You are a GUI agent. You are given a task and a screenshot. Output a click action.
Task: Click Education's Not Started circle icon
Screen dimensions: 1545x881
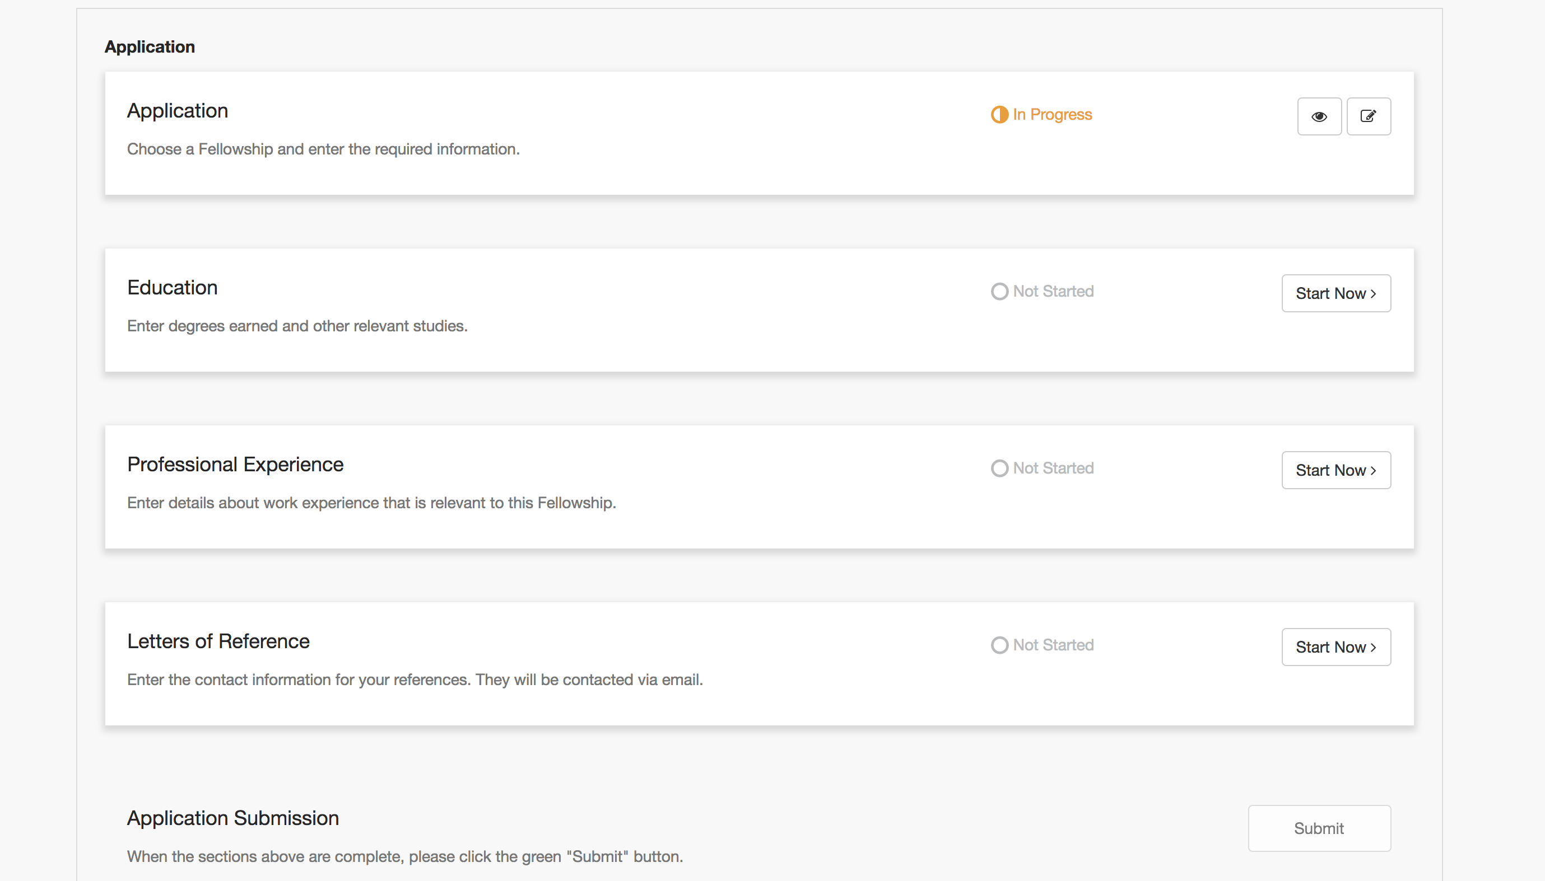click(999, 291)
